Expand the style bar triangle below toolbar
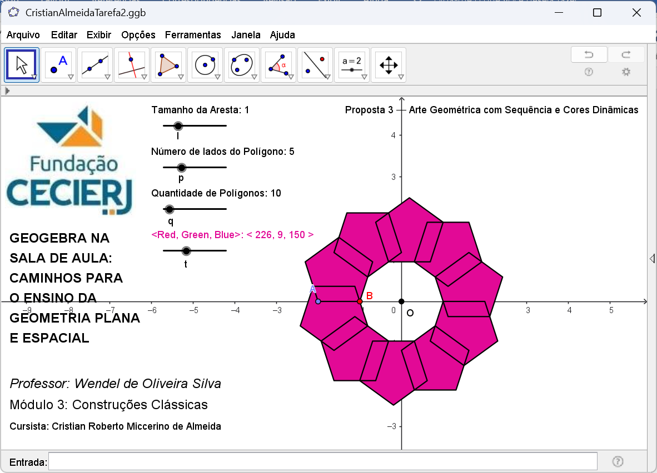 7,90
